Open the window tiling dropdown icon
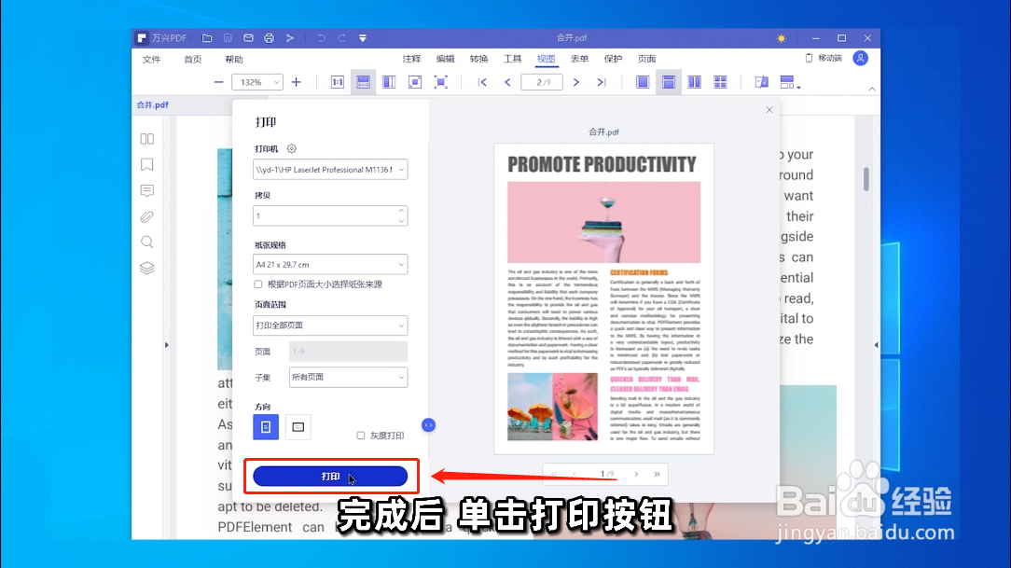Screen dimensions: 1011x568 coord(790,82)
